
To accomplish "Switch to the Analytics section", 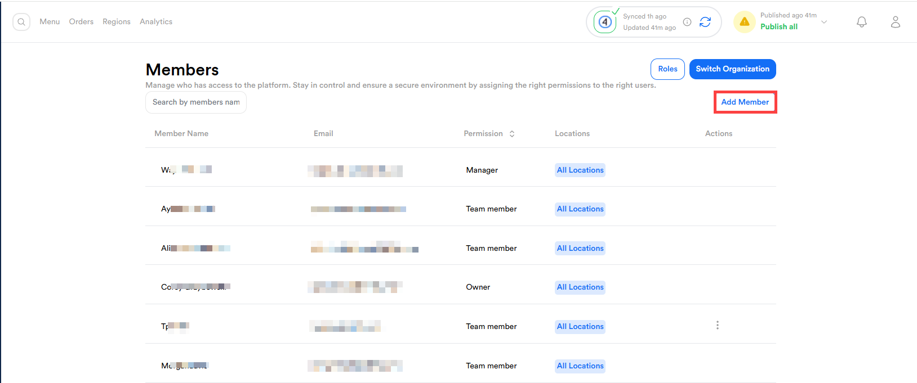I will 156,22.
